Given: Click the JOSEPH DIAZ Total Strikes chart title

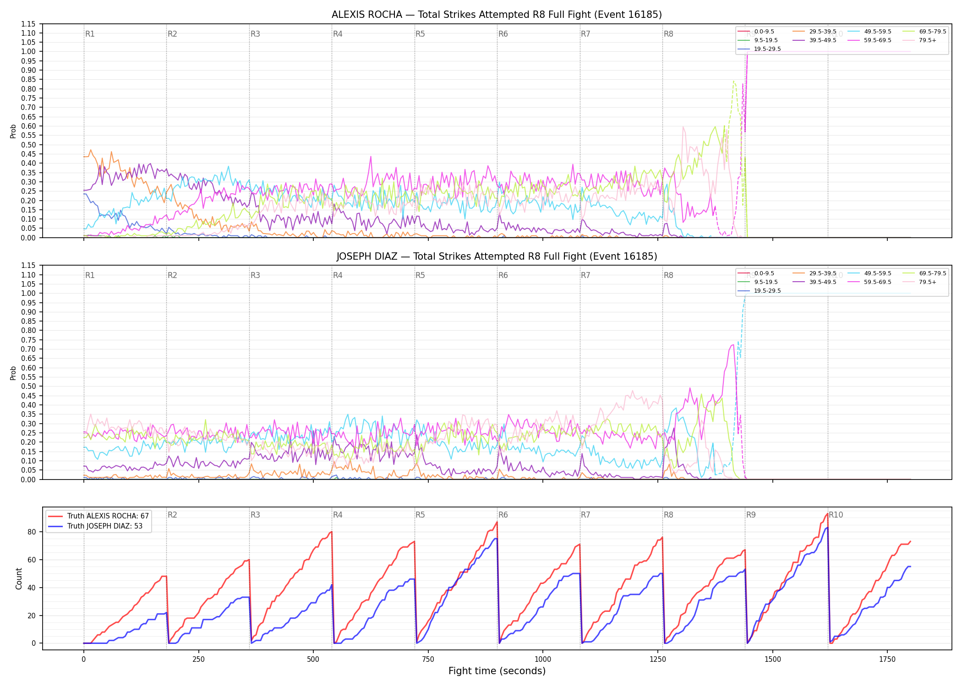Looking at the screenshot, I should click(x=497, y=256).
